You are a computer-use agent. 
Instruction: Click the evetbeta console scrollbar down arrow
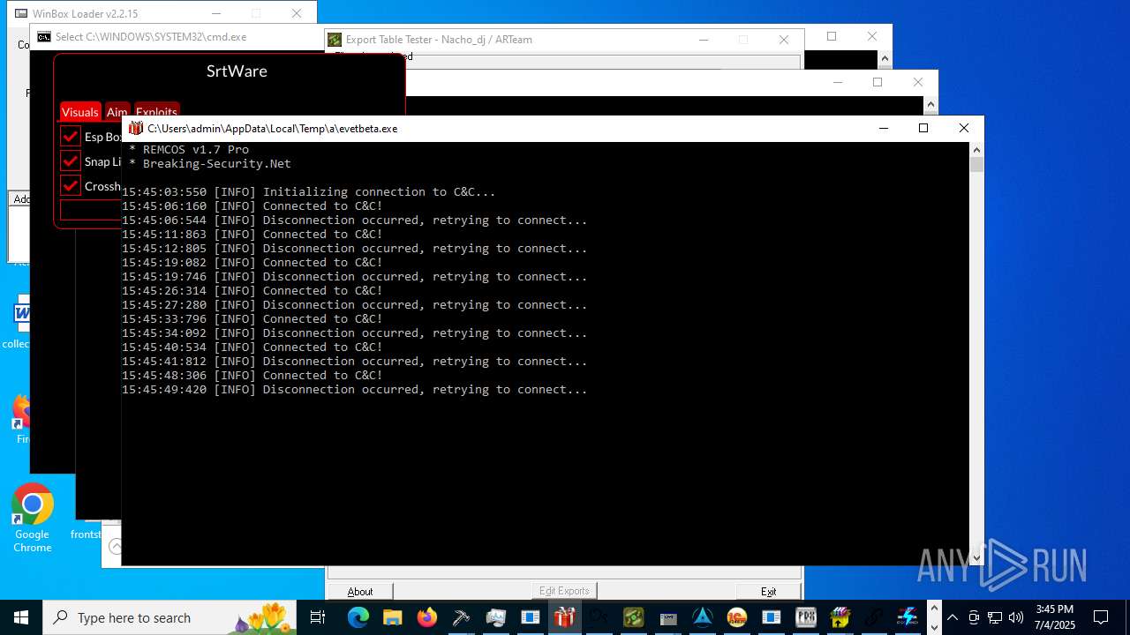(976, 557)
